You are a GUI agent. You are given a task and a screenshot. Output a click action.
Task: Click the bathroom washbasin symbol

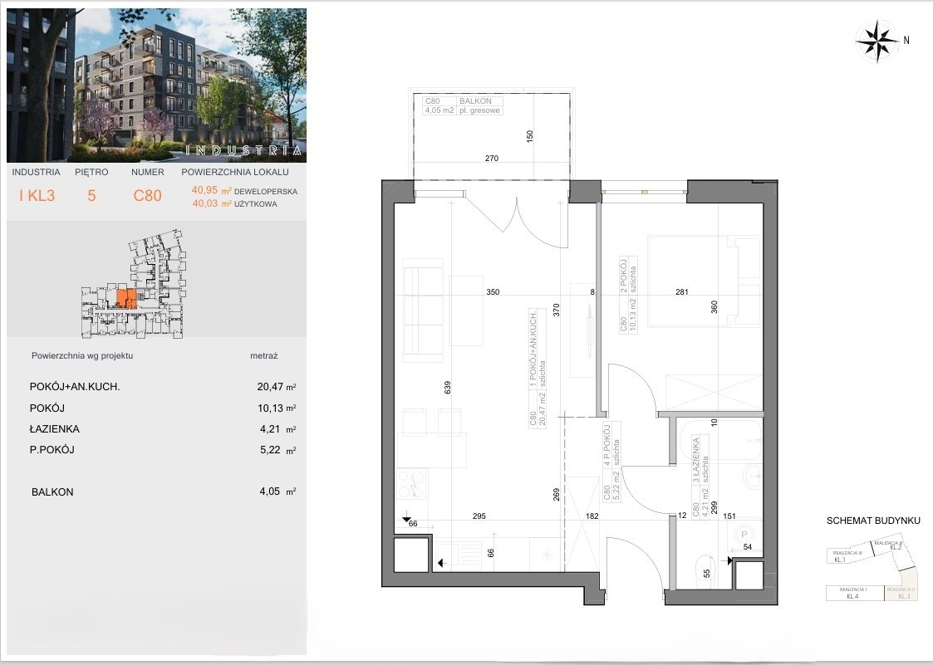(x=749, y=477)
